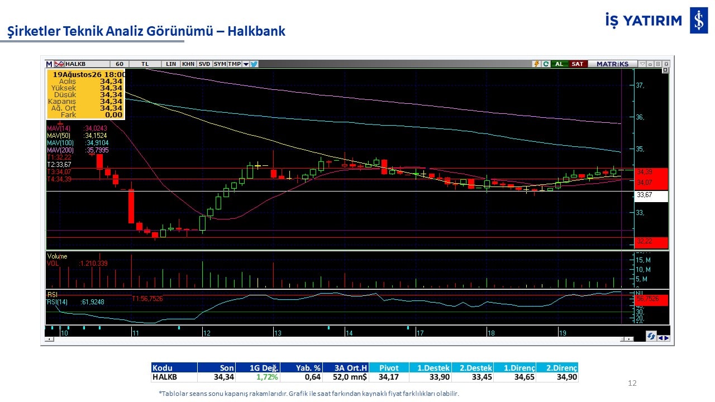Click the 1,72% change value
Screen dimensions: 715x402
tap(267, 377)
